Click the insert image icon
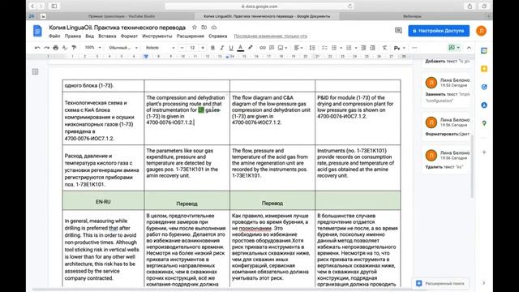The width and height of the screenshot is (519, 292). point(281,48)
